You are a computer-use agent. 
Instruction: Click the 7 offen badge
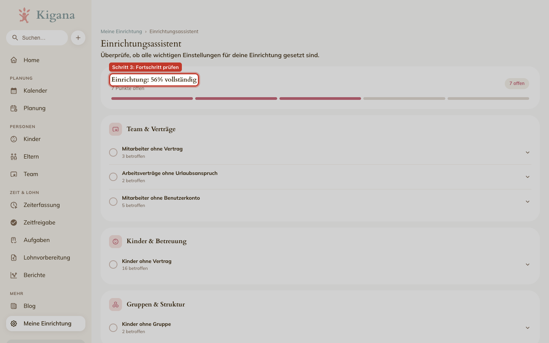tap(517, 83)
